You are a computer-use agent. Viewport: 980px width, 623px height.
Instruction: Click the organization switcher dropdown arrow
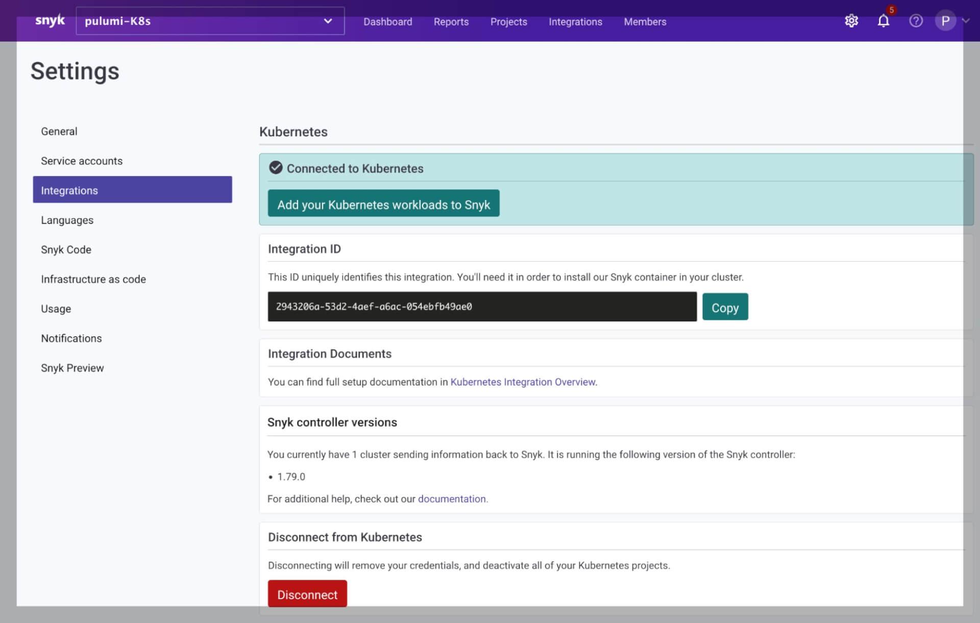coord(328,21)
